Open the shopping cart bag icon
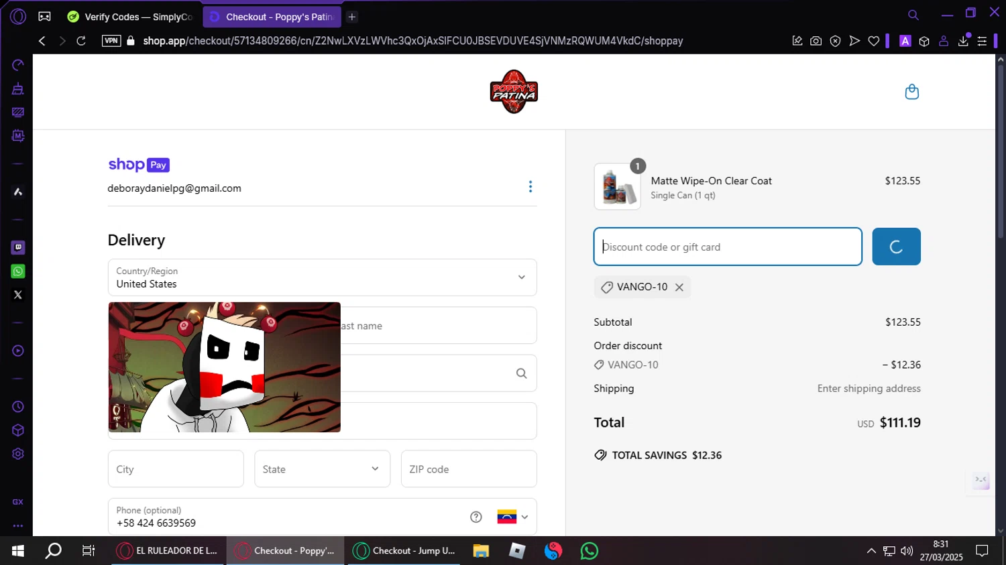 pyautogui.click(x=911, y=92)
